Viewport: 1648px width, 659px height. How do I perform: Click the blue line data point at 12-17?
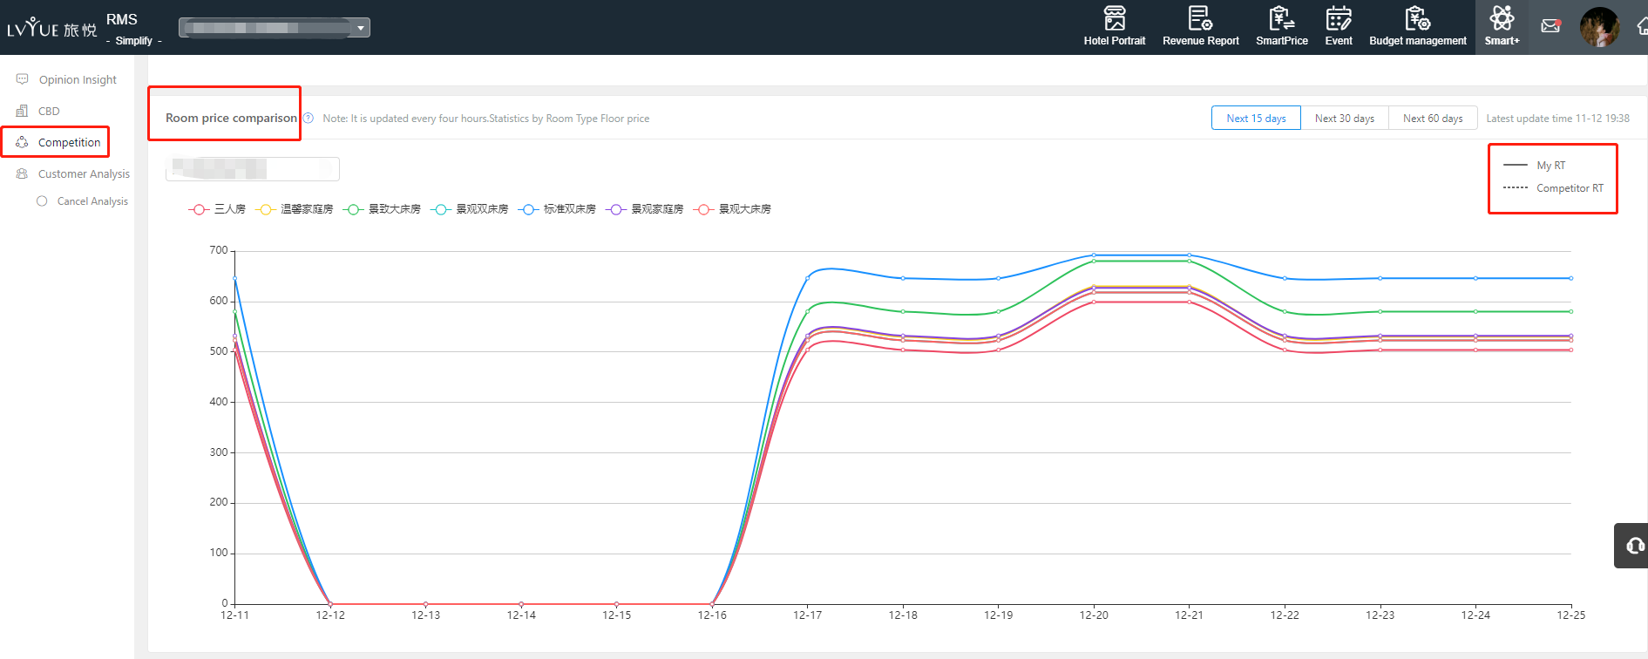(x=807, y=278)
